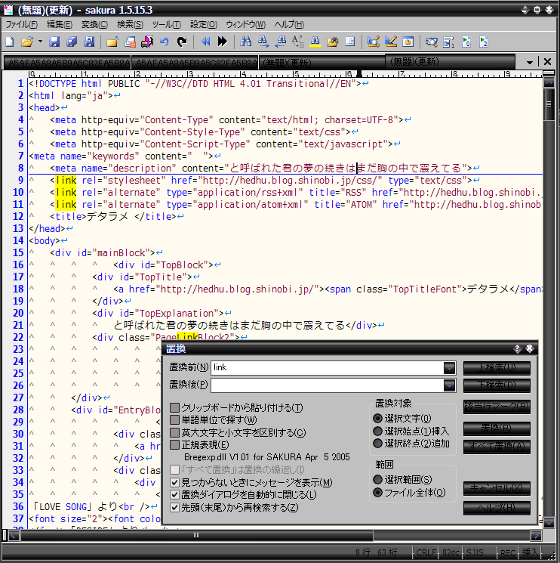Click the すべて置換(A) button
This screenshot has width=560, height=563.
pos(497,447)
